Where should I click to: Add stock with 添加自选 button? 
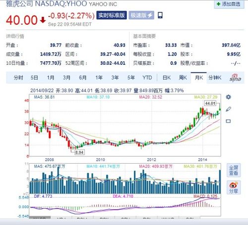click(229, 4)
